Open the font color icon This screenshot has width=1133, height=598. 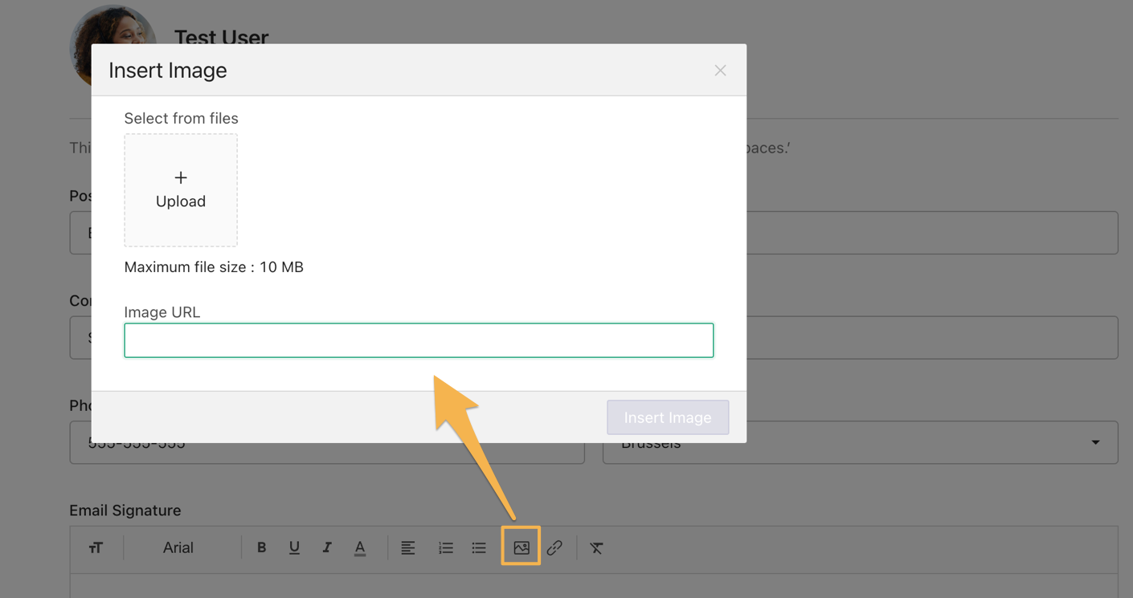click(359, 547)
